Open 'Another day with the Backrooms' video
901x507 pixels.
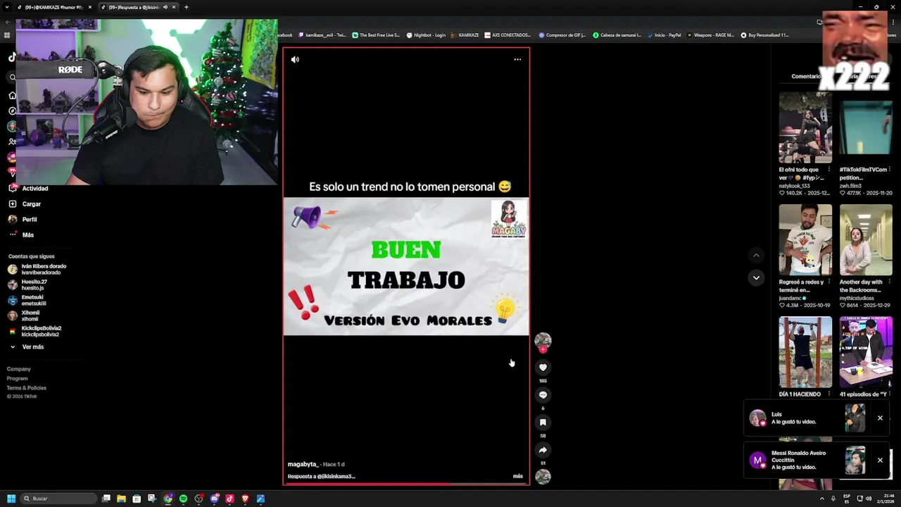(866, 239)
